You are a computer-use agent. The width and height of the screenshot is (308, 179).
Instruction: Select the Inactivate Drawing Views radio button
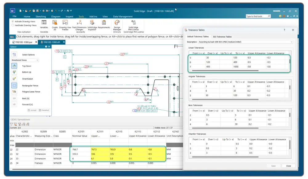pyautogui.click(x=13, y=25)
